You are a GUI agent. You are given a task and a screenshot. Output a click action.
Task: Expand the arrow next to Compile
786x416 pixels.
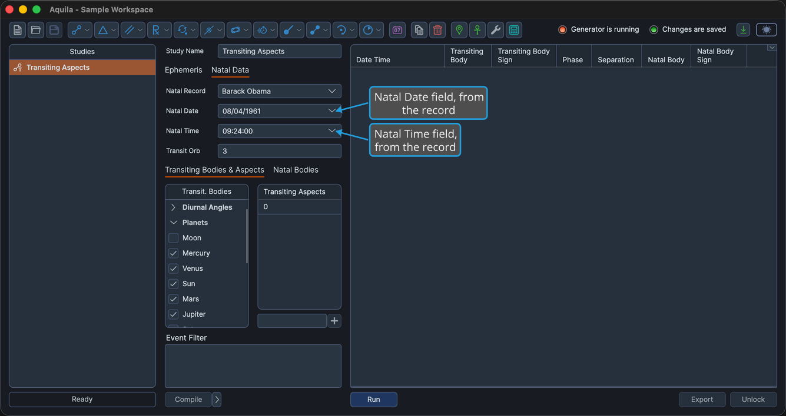click(x=217, y=400)
